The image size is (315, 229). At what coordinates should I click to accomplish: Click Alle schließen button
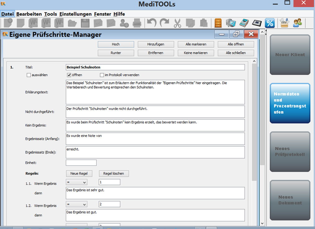tap(236, 53)
